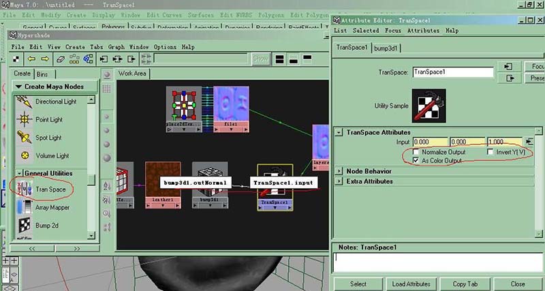Open the Hypershade Graph menu
545x291 pixels.
[116, 46]
